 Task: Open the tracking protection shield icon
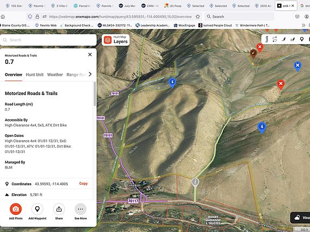point(30,17)
